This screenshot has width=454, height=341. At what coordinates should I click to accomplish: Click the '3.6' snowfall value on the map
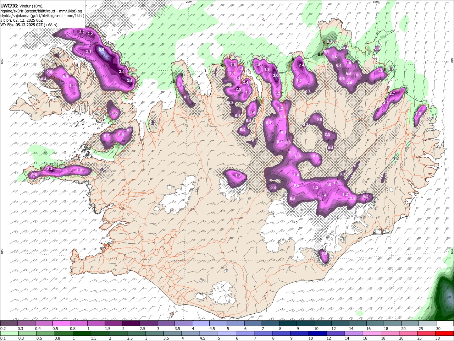(x=276, y=75)
